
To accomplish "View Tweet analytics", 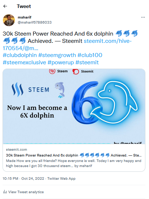I will [x=23, y=192].
